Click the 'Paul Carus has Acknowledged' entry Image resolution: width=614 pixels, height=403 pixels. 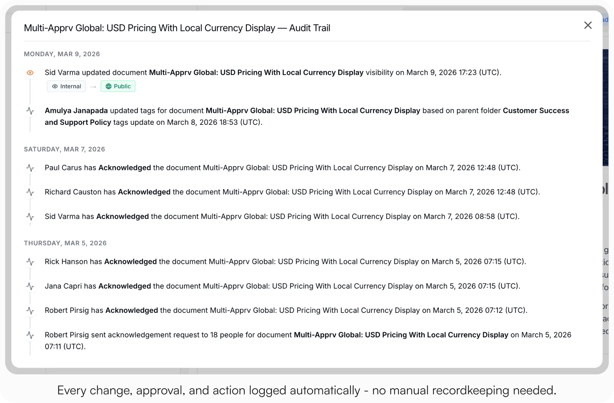pos(283,168)
